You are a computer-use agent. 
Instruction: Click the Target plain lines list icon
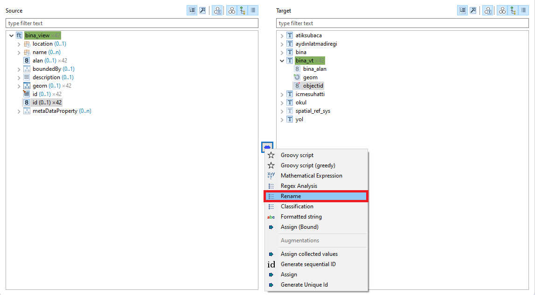523,11
